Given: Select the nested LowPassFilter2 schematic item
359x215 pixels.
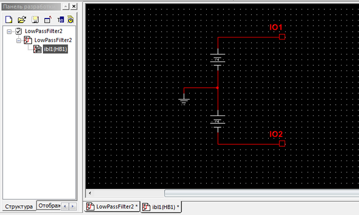Looking at the screenshot, I should [x=53, y=41].
